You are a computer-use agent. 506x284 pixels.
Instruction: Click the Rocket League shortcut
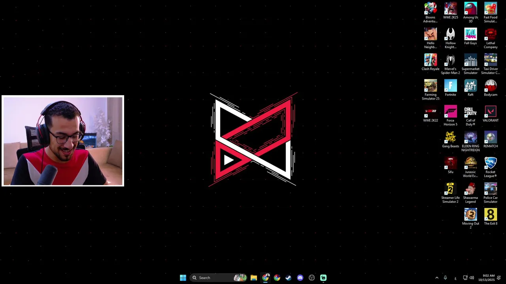click(491, 167)
